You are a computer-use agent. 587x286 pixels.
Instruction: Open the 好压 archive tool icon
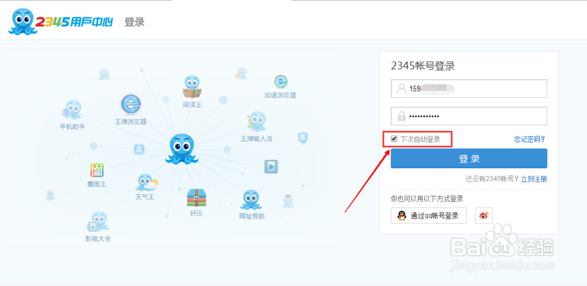coord(197,198)
